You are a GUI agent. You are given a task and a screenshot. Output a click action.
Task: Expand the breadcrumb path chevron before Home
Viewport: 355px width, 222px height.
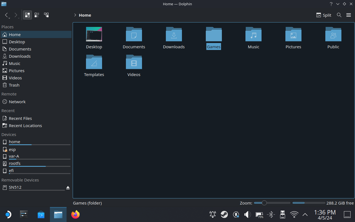[75, 15]
